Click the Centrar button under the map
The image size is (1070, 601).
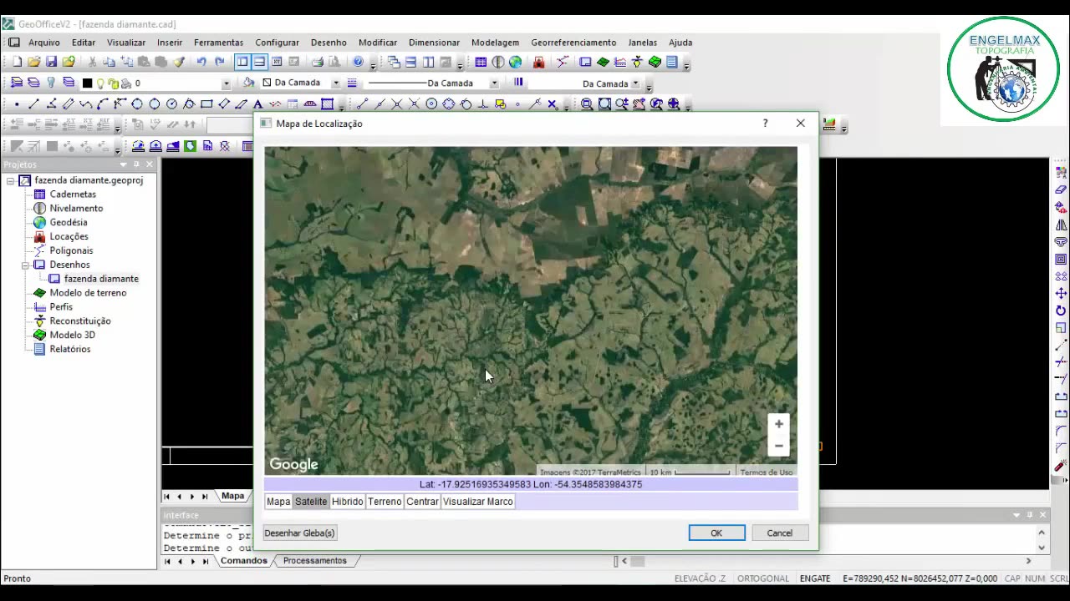click(422, 502)
